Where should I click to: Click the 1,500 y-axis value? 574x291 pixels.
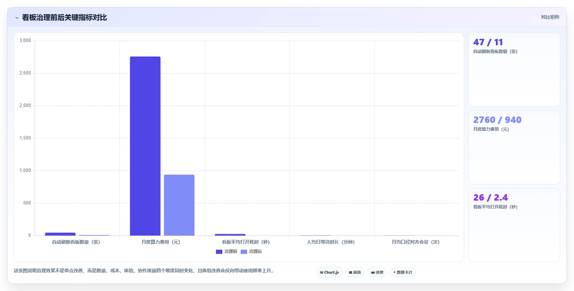[x=25, y=138]
